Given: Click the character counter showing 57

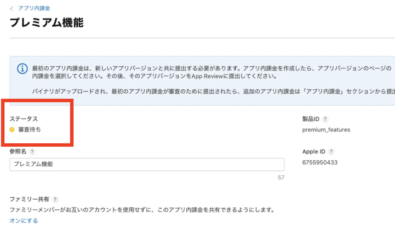Looking at the screenshot, I should click(281, 178).
